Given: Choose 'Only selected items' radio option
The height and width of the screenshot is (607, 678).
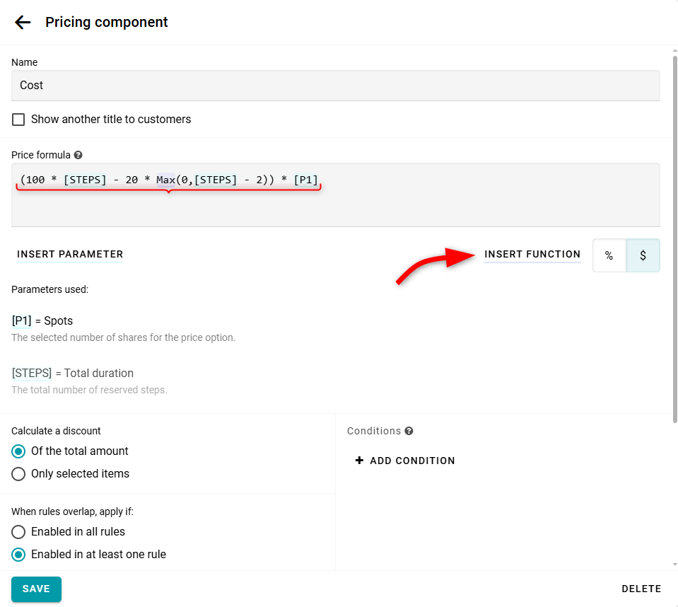Looking at the screenshot, I should (18, 474).
